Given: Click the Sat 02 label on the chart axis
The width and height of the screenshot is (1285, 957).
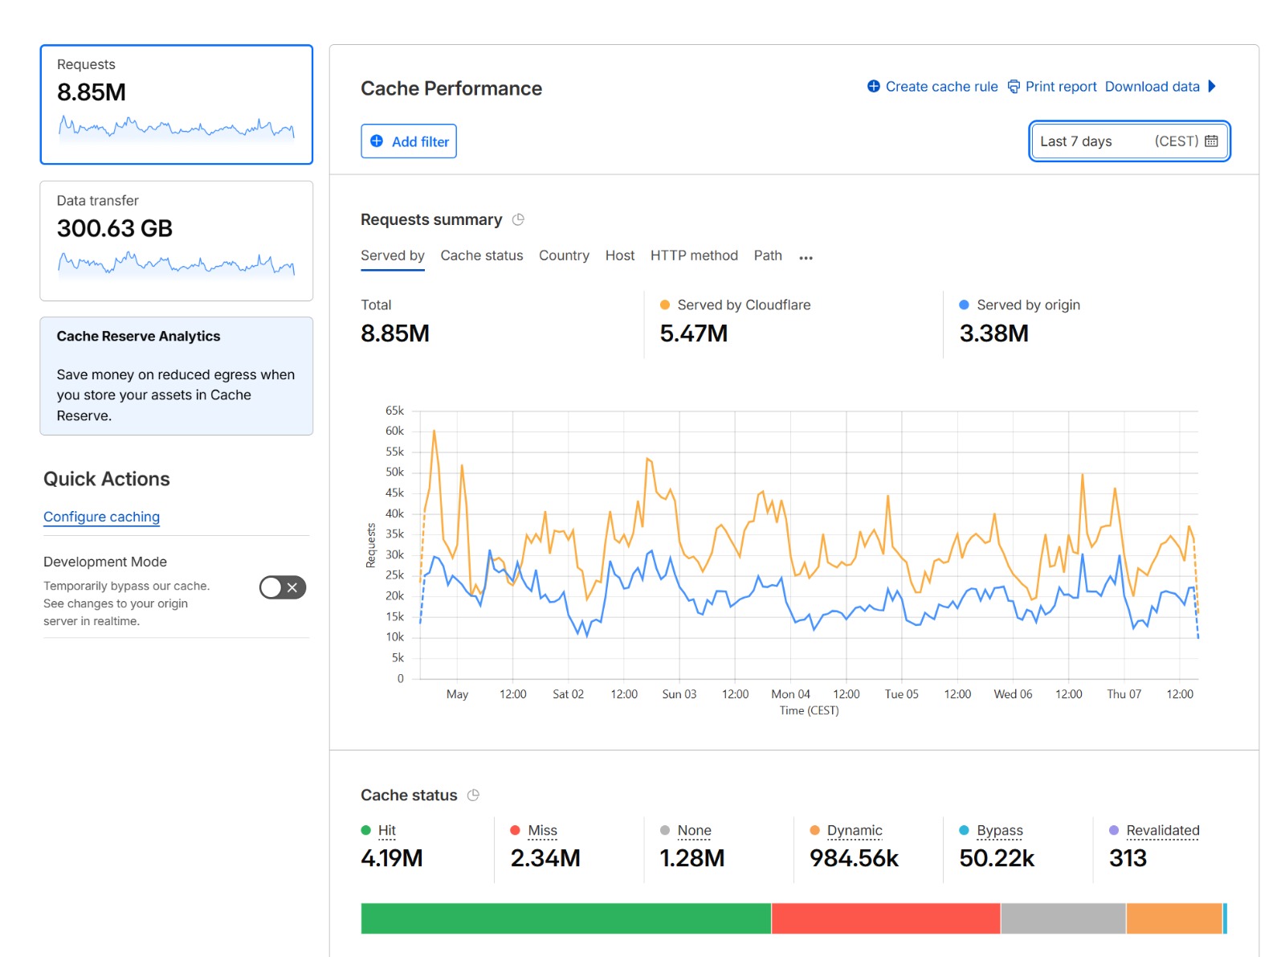Looking at the screenshot, I should point(568,694).
